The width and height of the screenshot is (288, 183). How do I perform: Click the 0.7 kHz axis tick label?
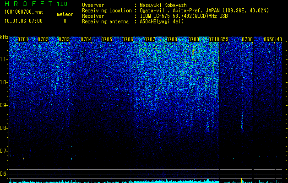pos(4,151)
